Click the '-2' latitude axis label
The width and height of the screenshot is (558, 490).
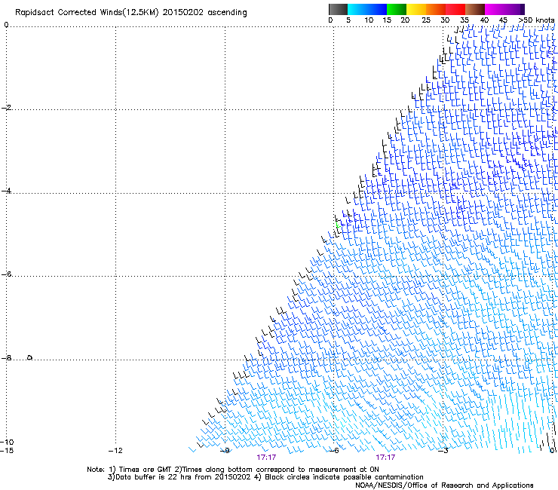pos(6,108)
